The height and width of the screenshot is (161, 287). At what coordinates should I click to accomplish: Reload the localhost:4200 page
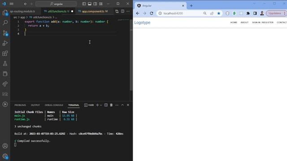152,13
